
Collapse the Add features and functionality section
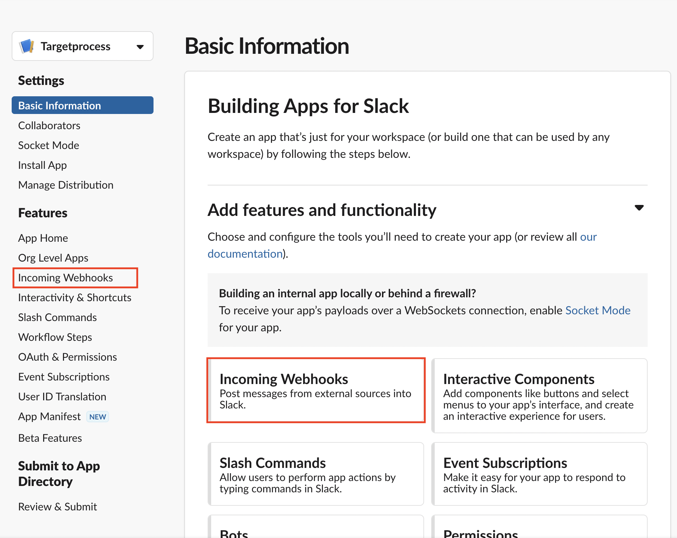tap(639, 208)
